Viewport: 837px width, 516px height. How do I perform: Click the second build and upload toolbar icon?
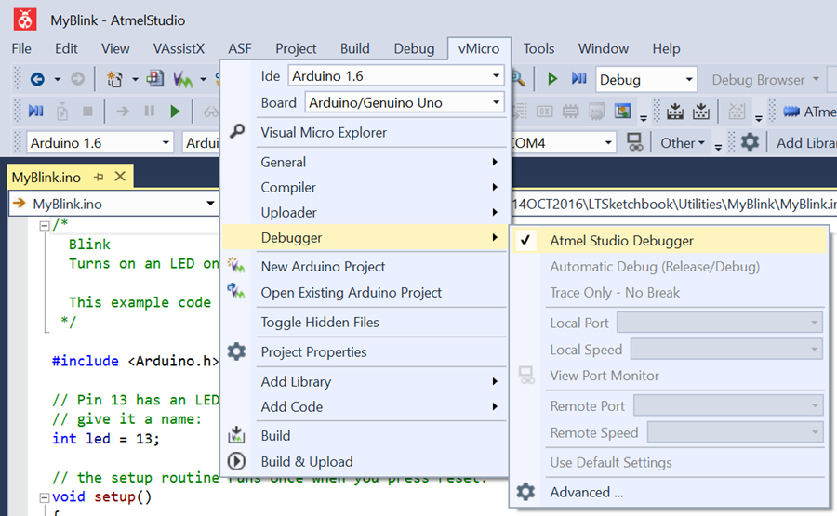(701, 111)
